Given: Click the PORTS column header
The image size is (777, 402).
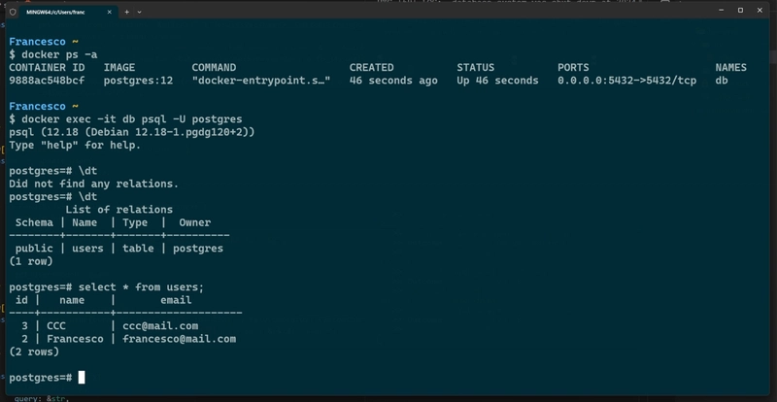Looking at the screenshot, I should [x=573, y=67].
